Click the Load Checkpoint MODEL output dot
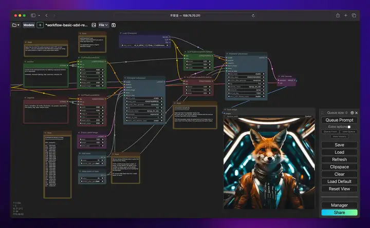The width and height of the screenshot is (370, 228). [170, 37]
